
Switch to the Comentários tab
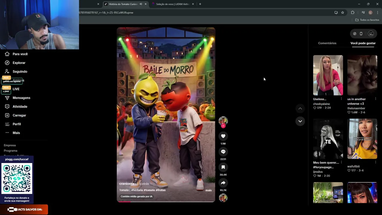coord(327,43)
